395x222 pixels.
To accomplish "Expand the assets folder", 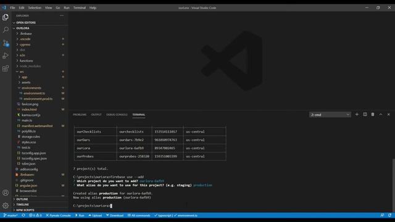I will pos(26,83).
